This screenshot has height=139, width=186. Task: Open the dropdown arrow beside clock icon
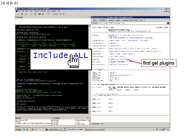pyautogui.click(x=50, y=14)
